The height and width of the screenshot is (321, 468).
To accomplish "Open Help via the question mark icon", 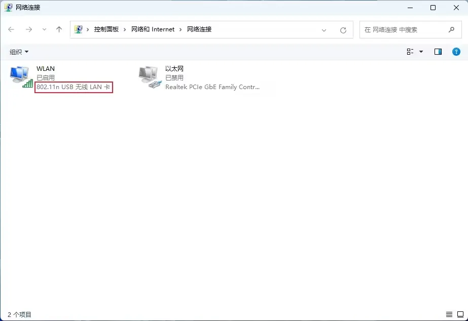I will click(x=455, y=51).
